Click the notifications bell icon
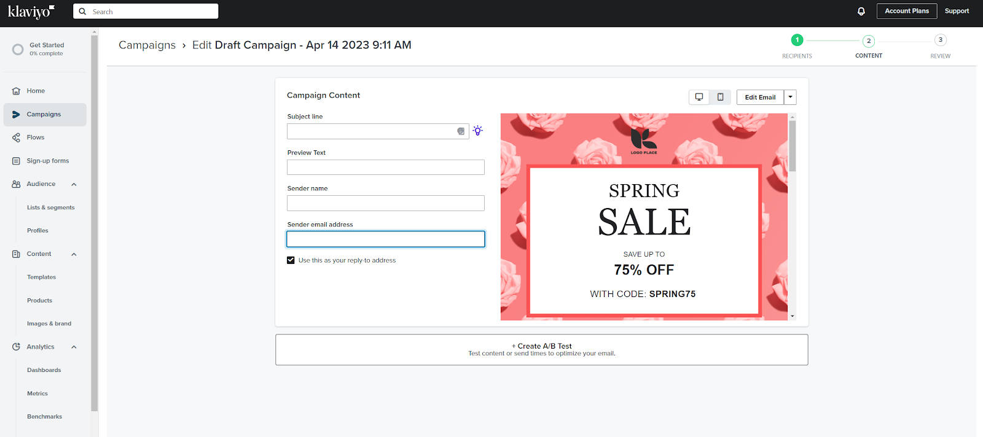983x437 pixels. pos(861,11)
